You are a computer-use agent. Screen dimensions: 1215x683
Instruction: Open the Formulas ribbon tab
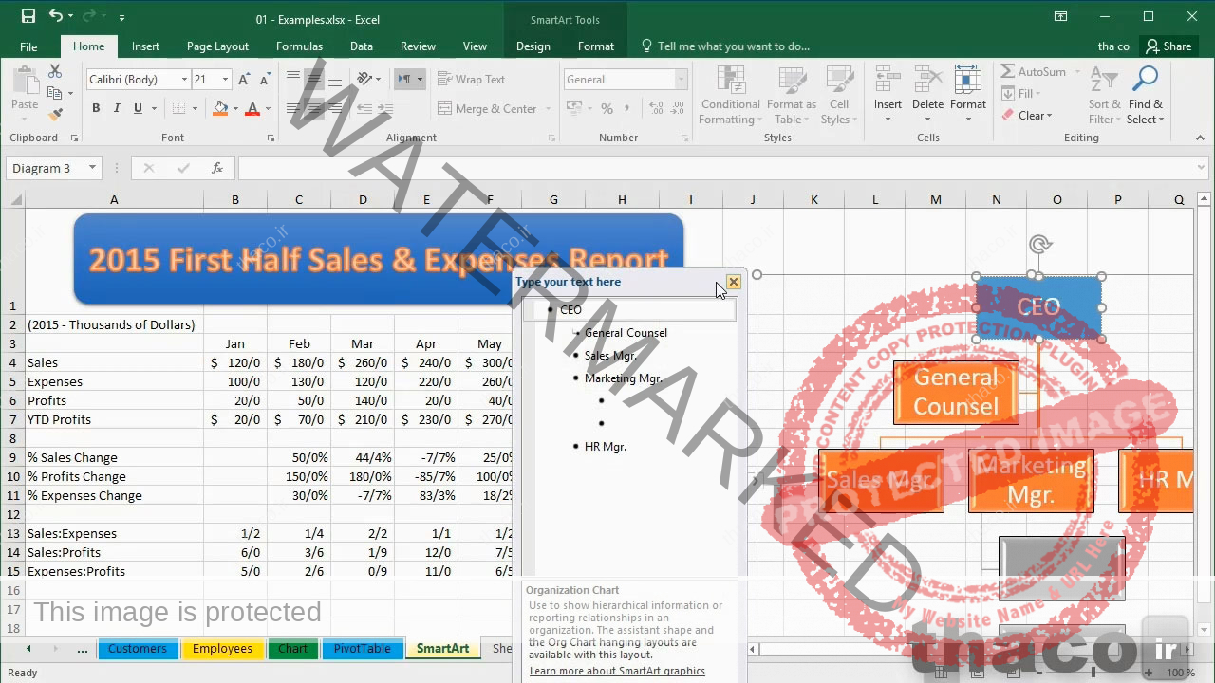click(299, 46)
